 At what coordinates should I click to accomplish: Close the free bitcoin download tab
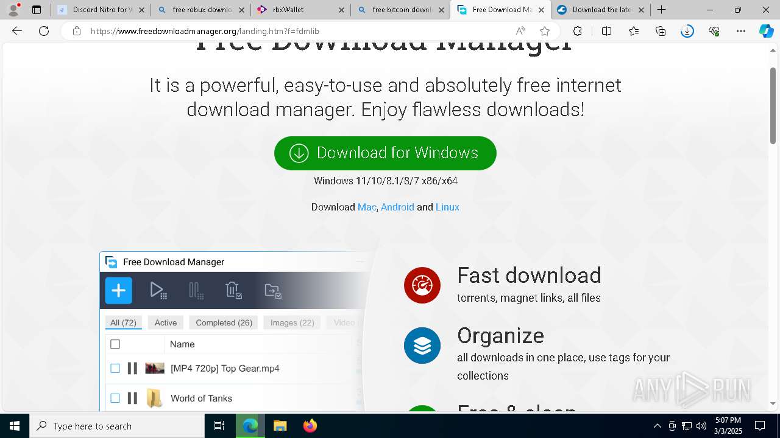(441, 10)
